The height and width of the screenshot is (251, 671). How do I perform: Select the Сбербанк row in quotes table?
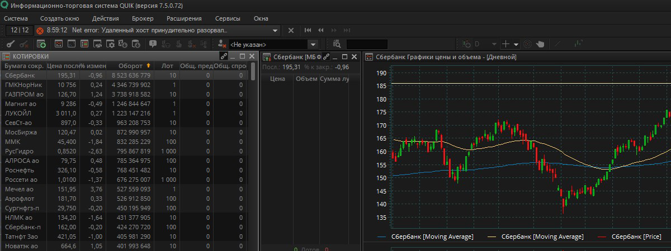point(124,75)
